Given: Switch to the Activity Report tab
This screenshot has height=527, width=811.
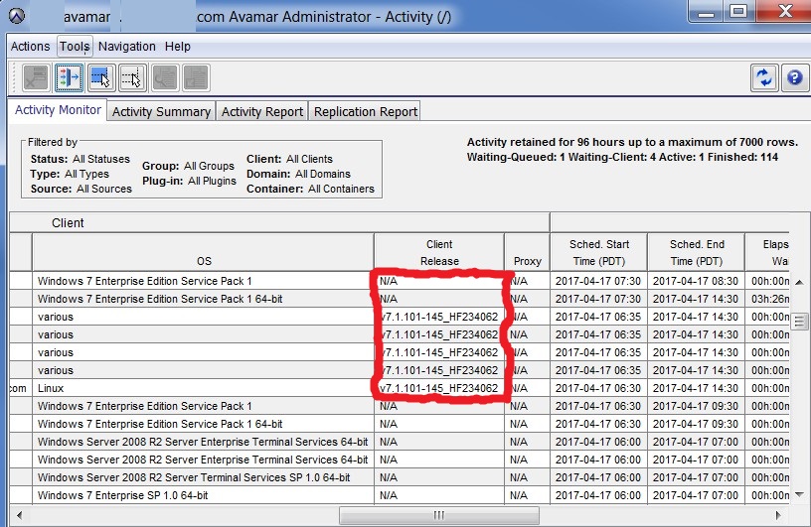Looking at the screenshot, I should point(262,111).
